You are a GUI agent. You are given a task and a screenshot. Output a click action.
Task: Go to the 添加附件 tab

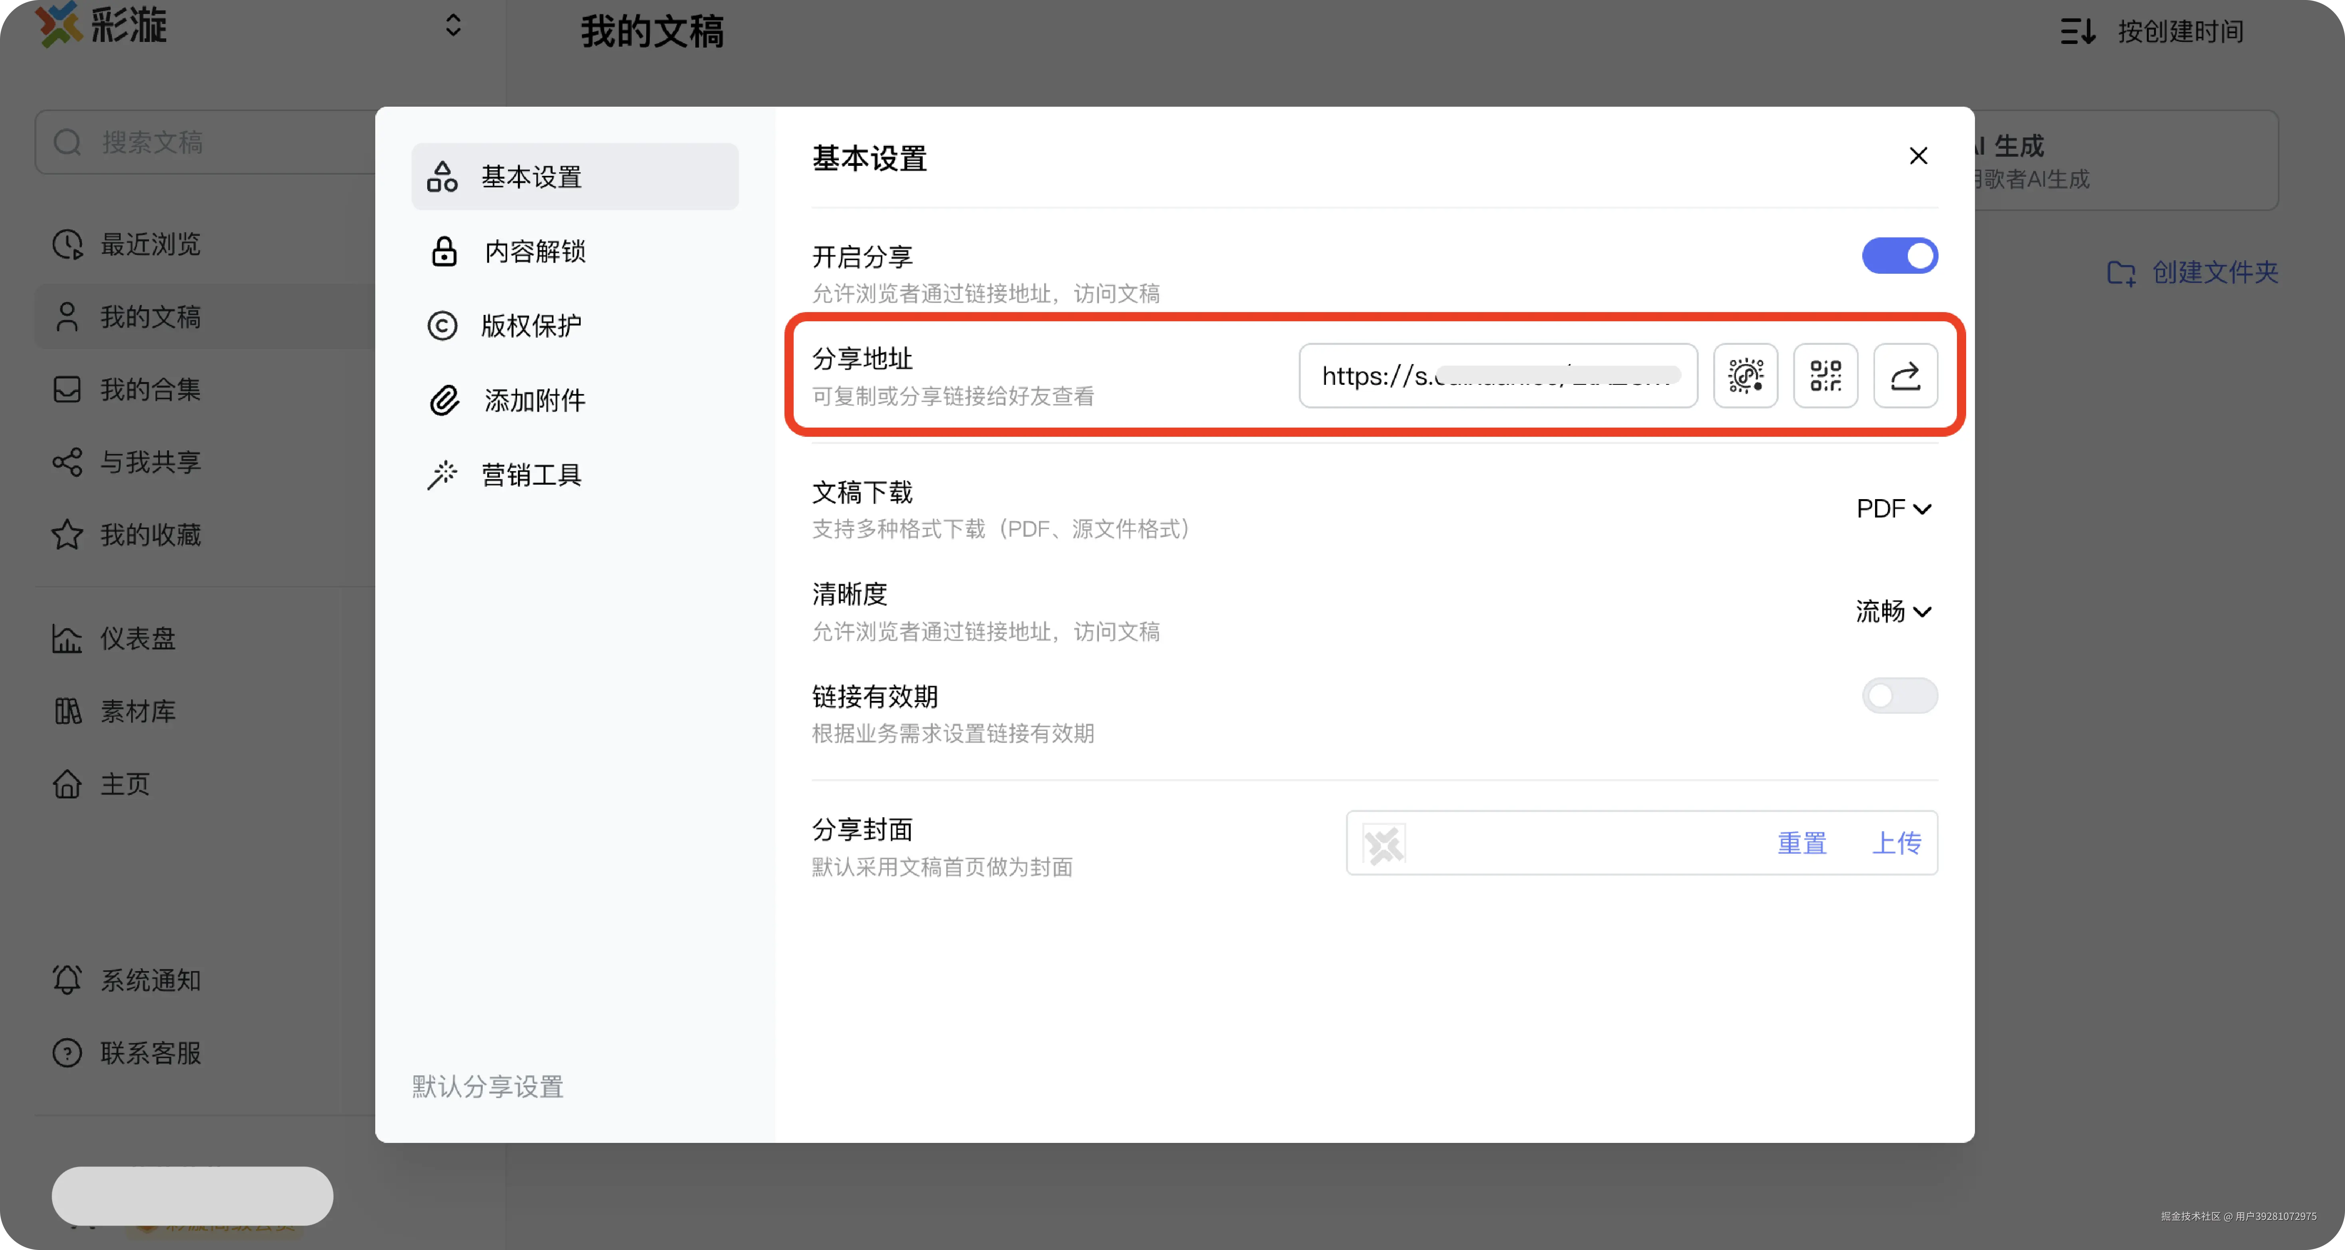[x=533, y=400]
